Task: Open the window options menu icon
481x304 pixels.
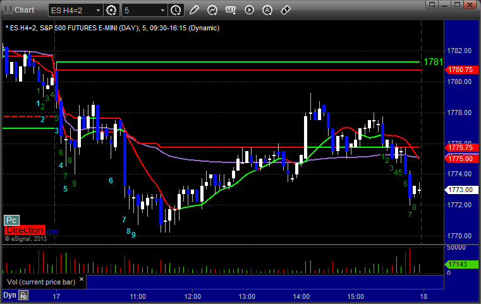Action: pyautogui.click(x=432, y=4)
